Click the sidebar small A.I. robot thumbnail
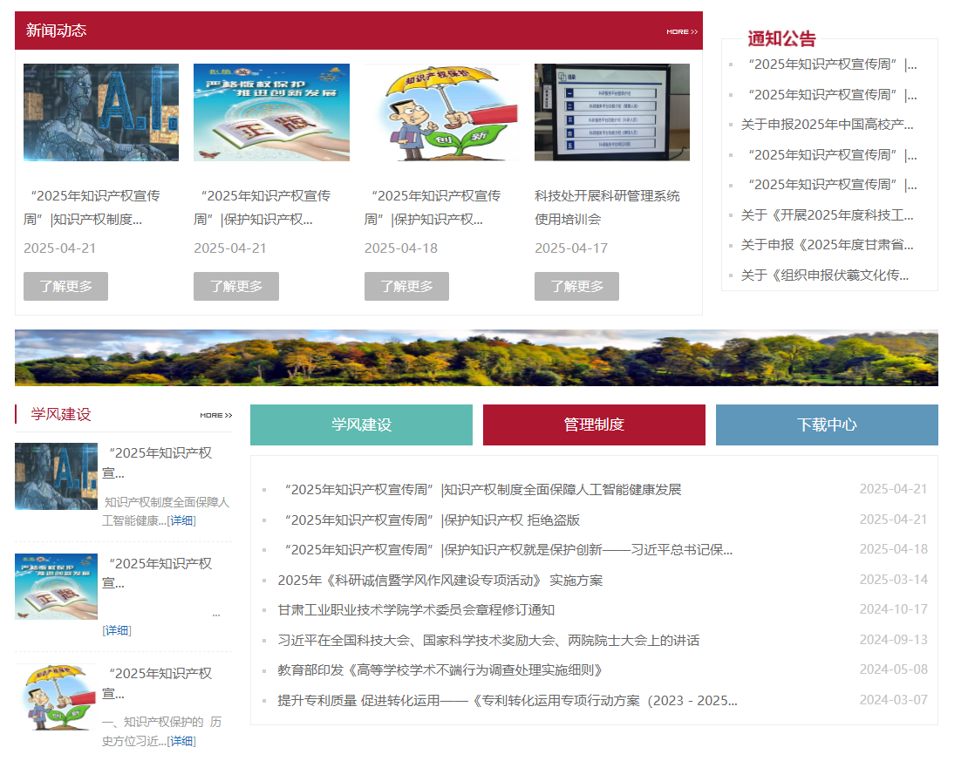 click(56, 477)
